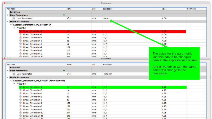
Task: Add user parameter with plus icon, lower window
Action: 64,71
